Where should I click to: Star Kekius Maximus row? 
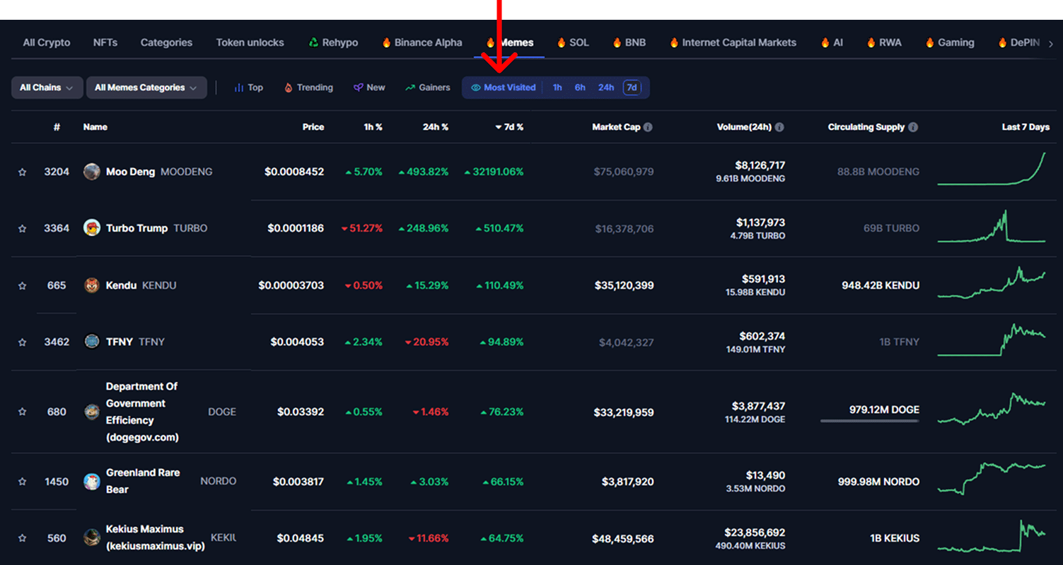click(22, 538)
